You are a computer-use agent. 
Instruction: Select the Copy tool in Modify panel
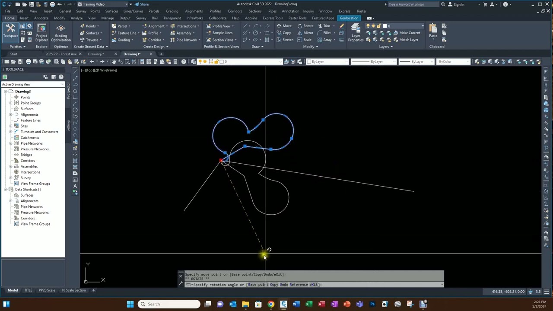[x=283, y=33]
